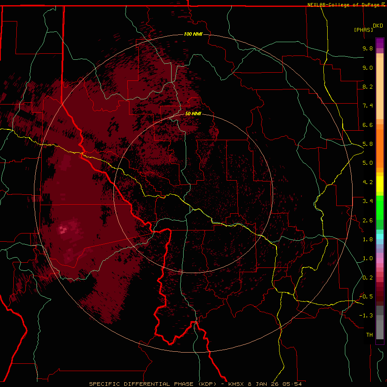Click the [PHAS] units label
The height and width of the screenshot is (387, 387).
(x=363, y=30)
